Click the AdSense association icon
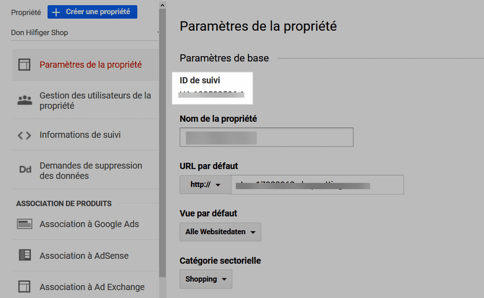484x298 pixels. tap(25, 255)
